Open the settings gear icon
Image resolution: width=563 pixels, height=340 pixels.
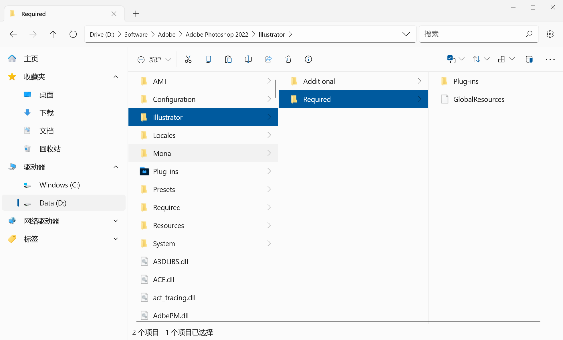click(x=550, y=34)
